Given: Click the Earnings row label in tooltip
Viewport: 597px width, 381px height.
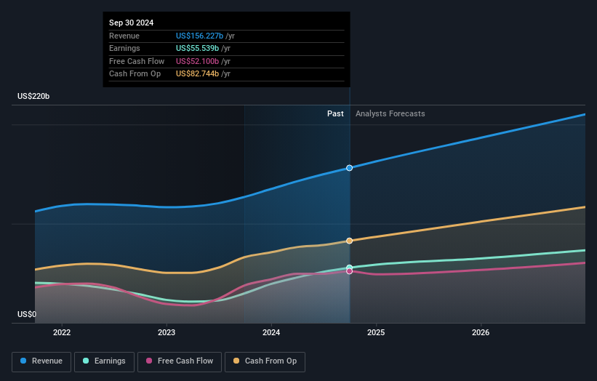Looking at the screenshot, I should (124, 48).
